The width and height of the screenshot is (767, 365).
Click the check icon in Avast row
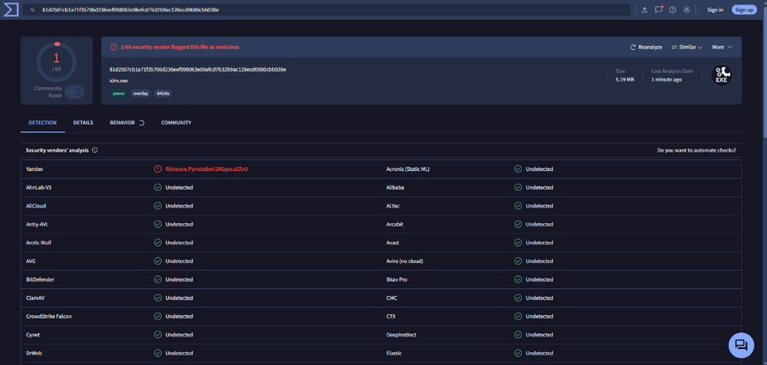518,242
